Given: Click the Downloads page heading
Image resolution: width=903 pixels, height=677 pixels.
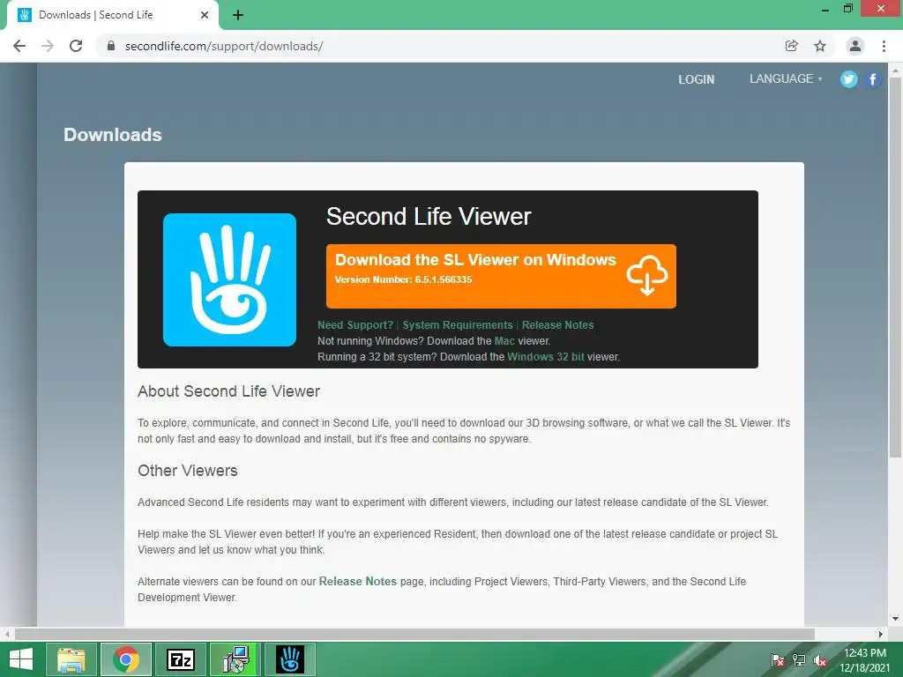Looking at the screenshot, I should (x=113, y=135).
